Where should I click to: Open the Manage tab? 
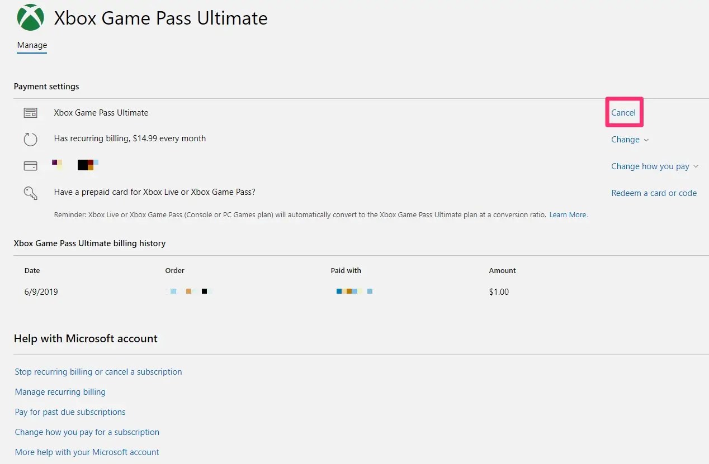pyautogui.click(x=32, y=45)
